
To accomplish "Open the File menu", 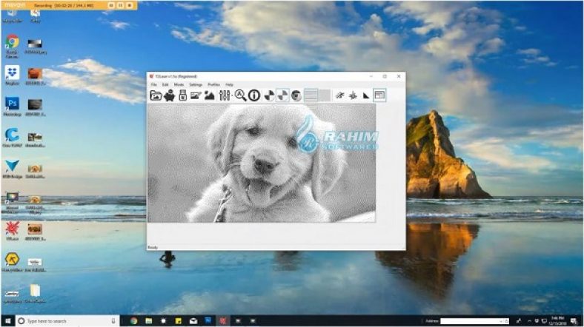I will click(154, 85).
